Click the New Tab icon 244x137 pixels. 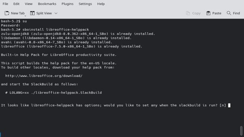[7, 13]
